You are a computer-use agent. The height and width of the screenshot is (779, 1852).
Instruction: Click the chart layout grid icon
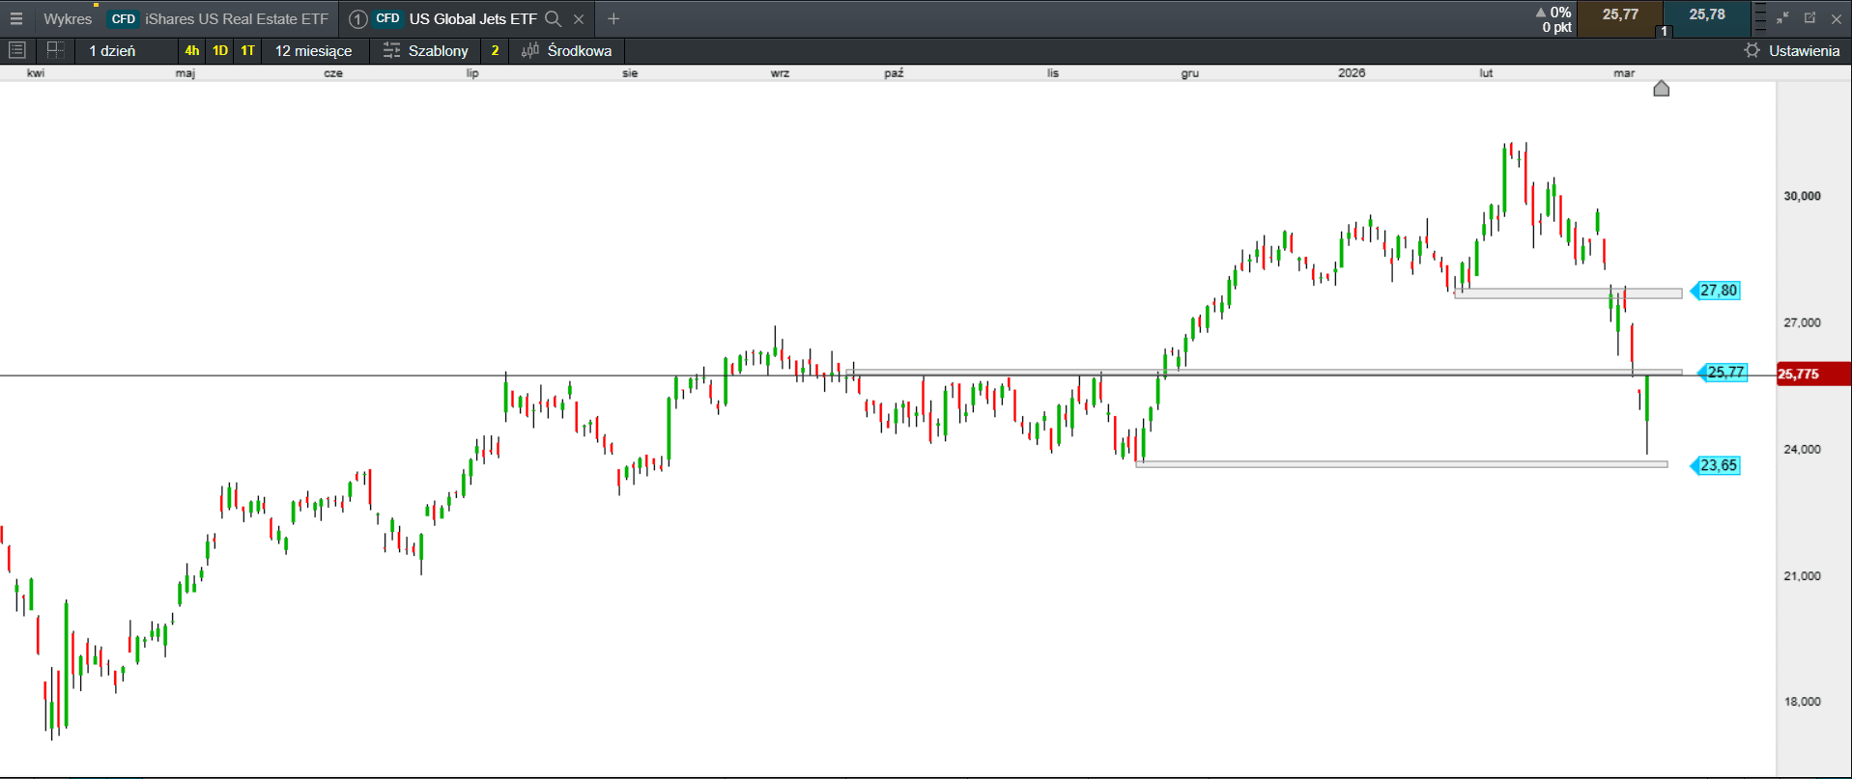pyautogui.click(x=55, y=50)
